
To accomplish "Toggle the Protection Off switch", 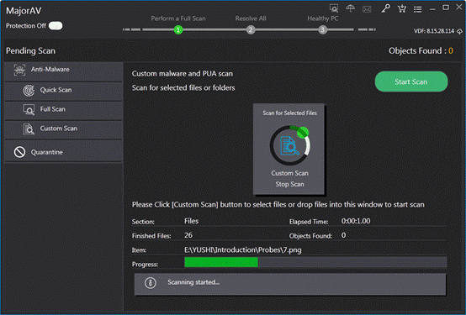I will 56,26.
